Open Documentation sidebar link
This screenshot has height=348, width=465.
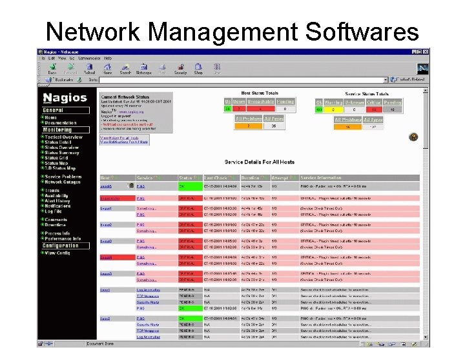tap(61, 123)
